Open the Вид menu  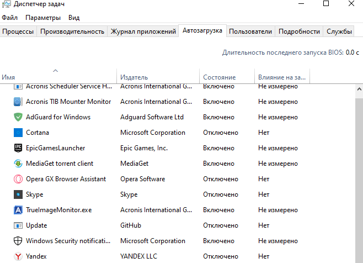(x=74, y=18)
